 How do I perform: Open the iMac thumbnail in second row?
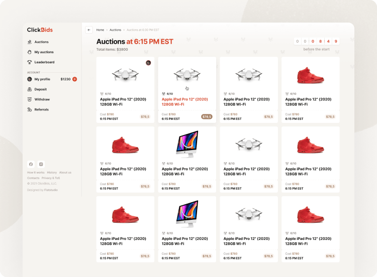pyautogui.click(x=187, y=144)
